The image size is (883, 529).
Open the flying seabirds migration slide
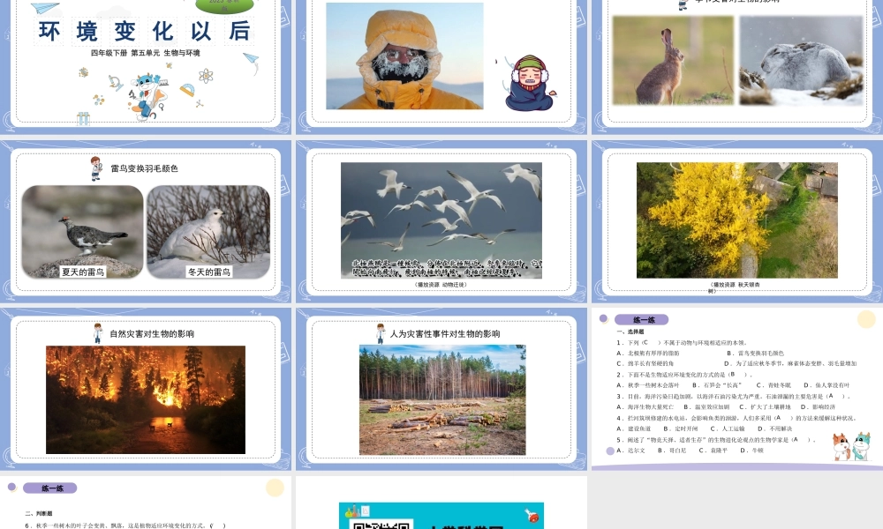[441, 220]
